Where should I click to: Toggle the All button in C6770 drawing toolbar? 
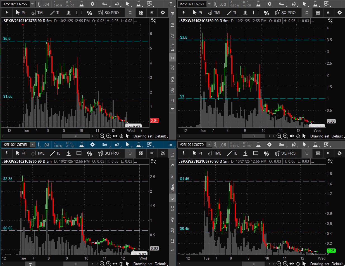(329, 153)
